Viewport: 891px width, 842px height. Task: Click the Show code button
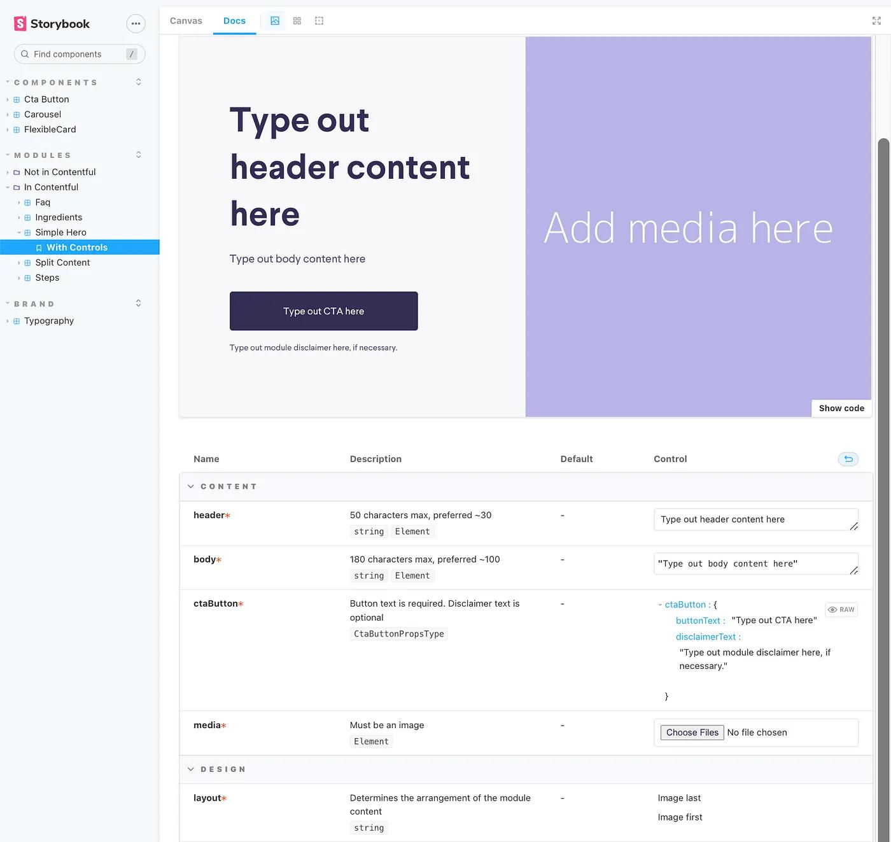pyautogui.click(x=841, y=408)
